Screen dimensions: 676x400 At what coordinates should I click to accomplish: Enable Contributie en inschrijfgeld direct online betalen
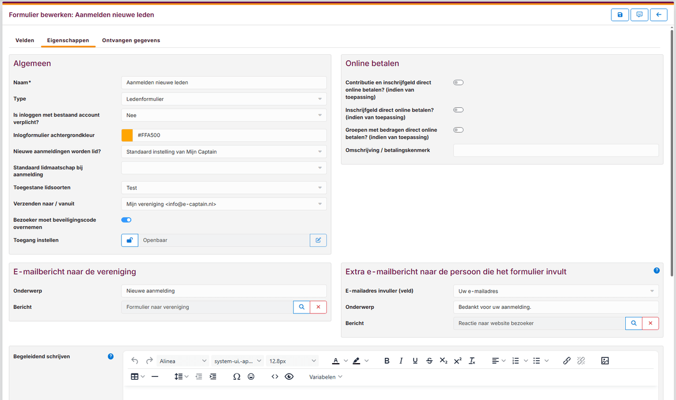(458, 83)
